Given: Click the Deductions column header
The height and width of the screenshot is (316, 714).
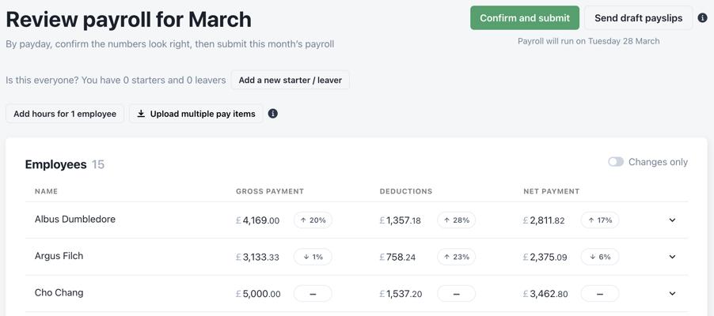Looking at the screenshot, I should 406,191.
